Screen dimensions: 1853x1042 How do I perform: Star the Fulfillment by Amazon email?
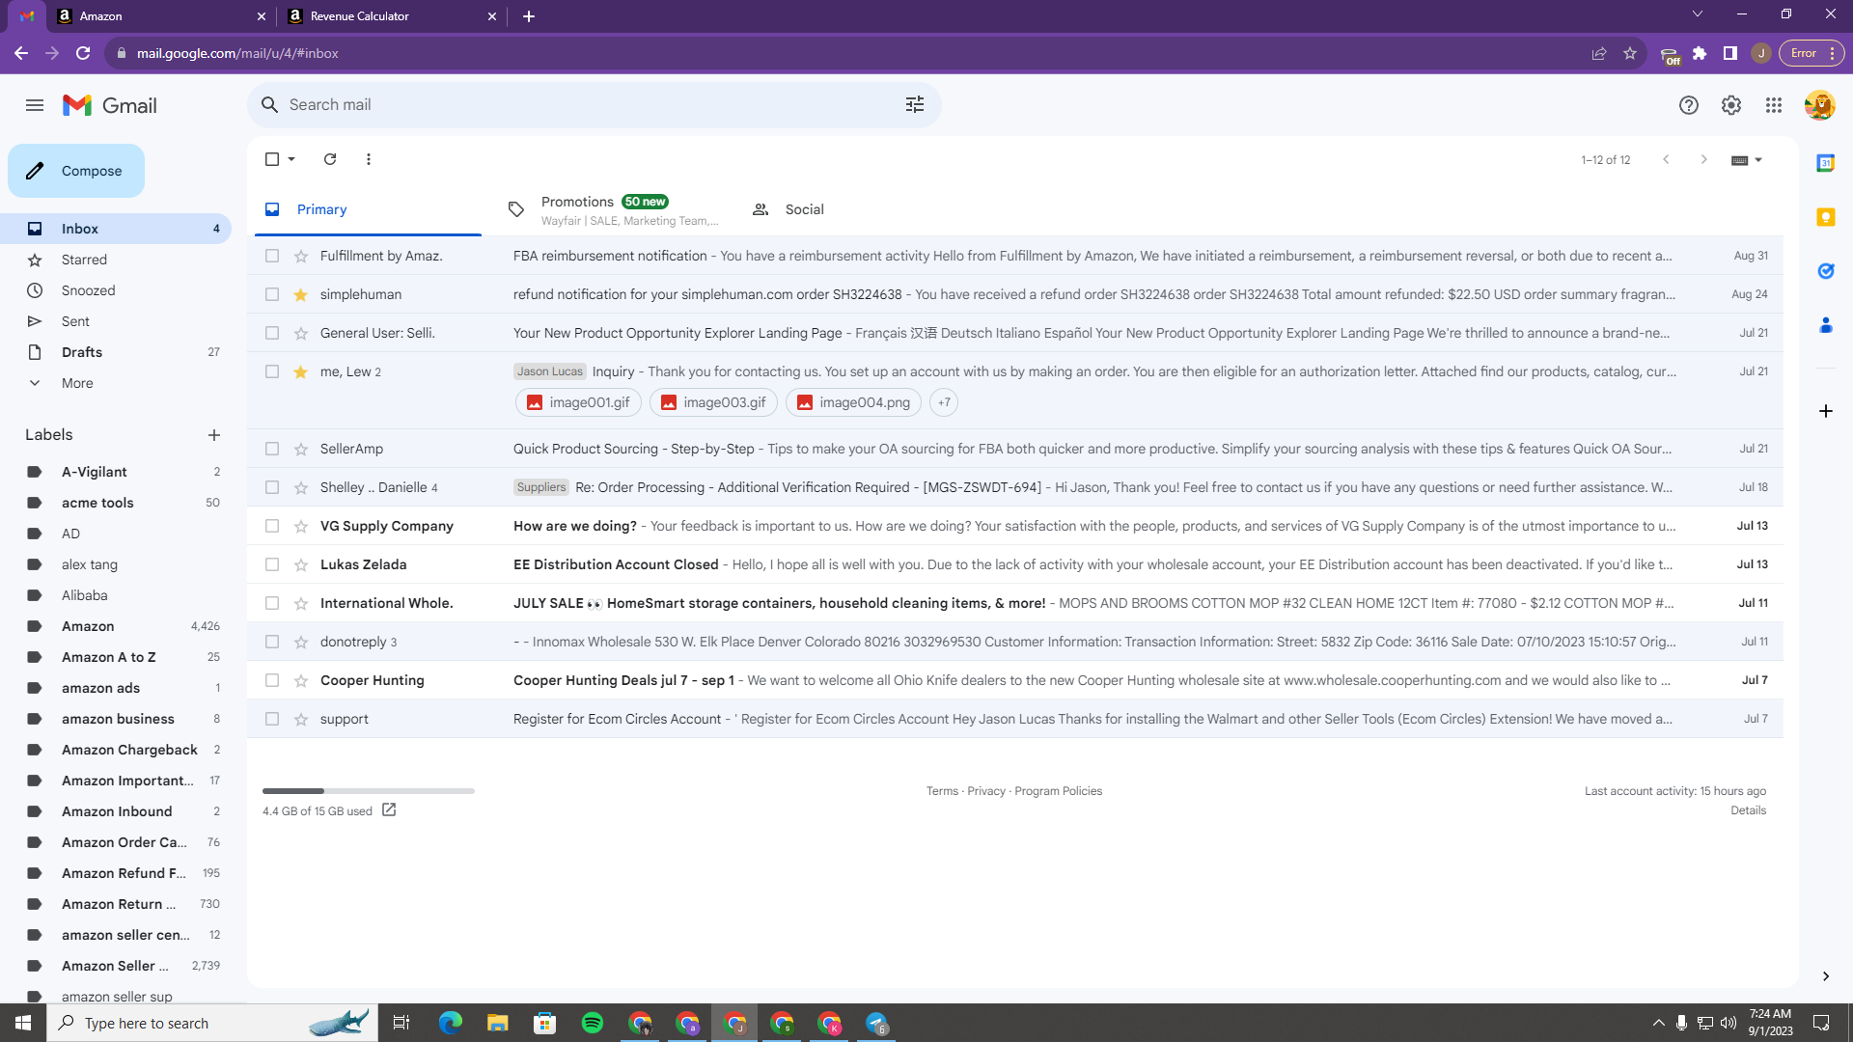click(301, 256)
